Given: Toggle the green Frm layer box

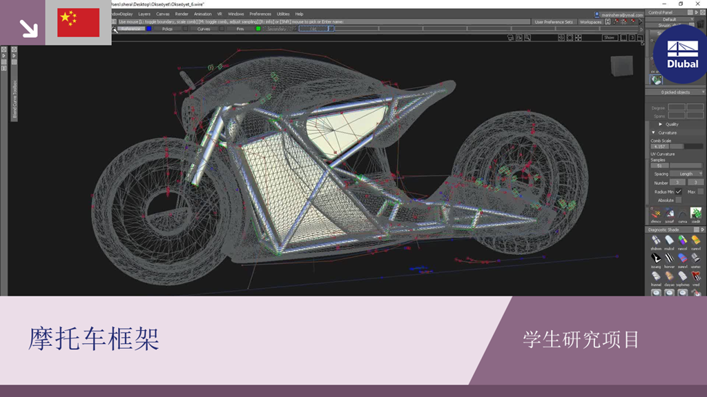Looking at the screenshot, I should click(258, 29).
